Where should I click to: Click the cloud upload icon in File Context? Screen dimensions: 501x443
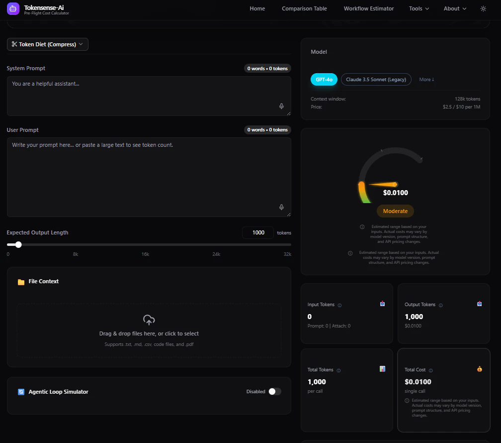(x=149, y=320)
